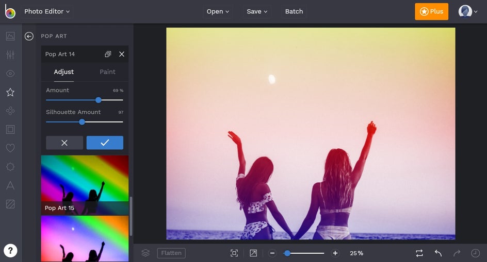Click the undo arrow in bottom bar
The image size is (487, 262).
click(x=438, y=253)
